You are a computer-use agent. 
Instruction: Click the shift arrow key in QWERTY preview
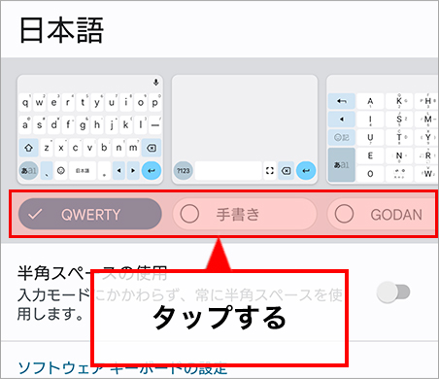[x=28, y=148]
